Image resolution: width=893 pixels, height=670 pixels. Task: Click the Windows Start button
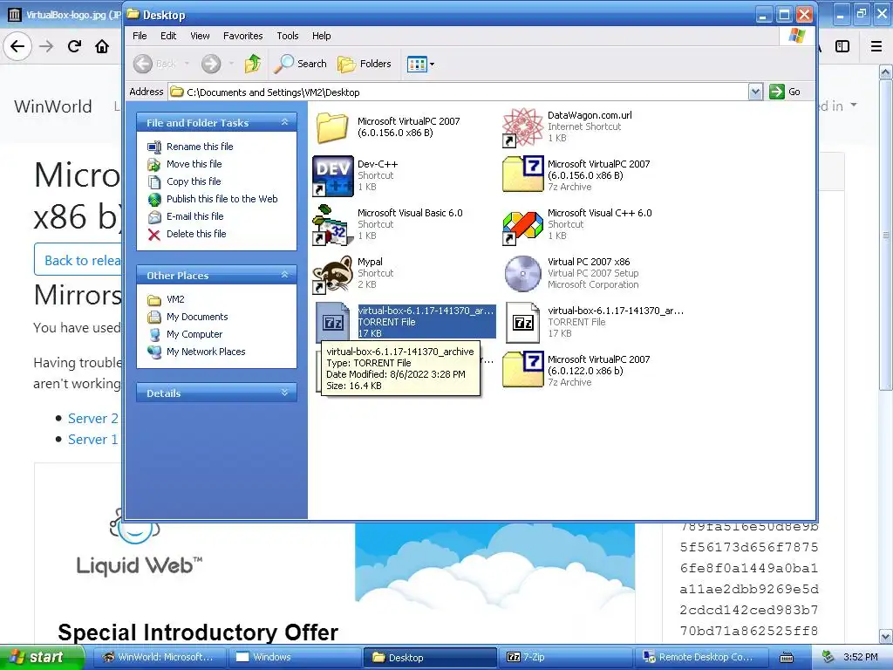pyautogui.click(x=42, y=657)
